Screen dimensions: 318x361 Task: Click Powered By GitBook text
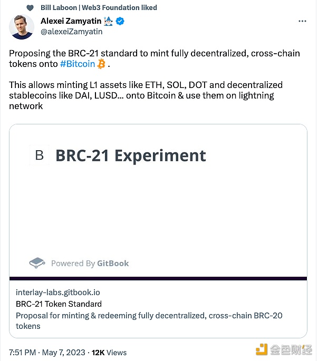tap(90, 264)
